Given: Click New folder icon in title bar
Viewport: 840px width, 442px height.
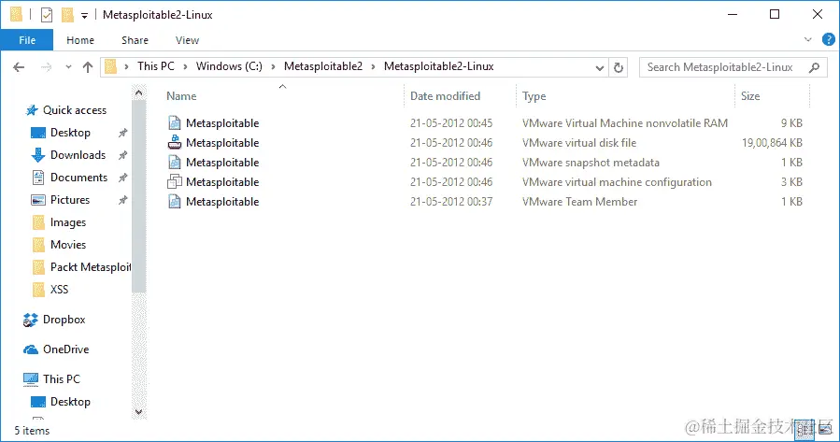Looking at the screenshot, I should [67, 15].
